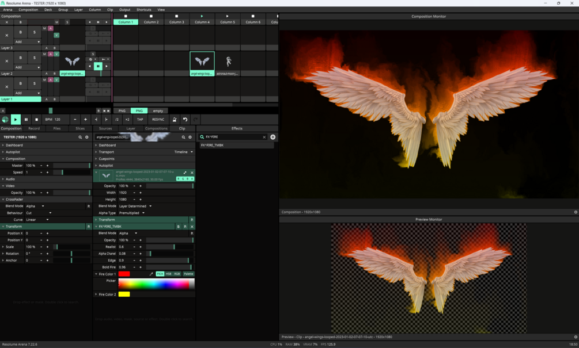
Task: Expand the Fire Color 2 section
Action: (x=96, y=295)
